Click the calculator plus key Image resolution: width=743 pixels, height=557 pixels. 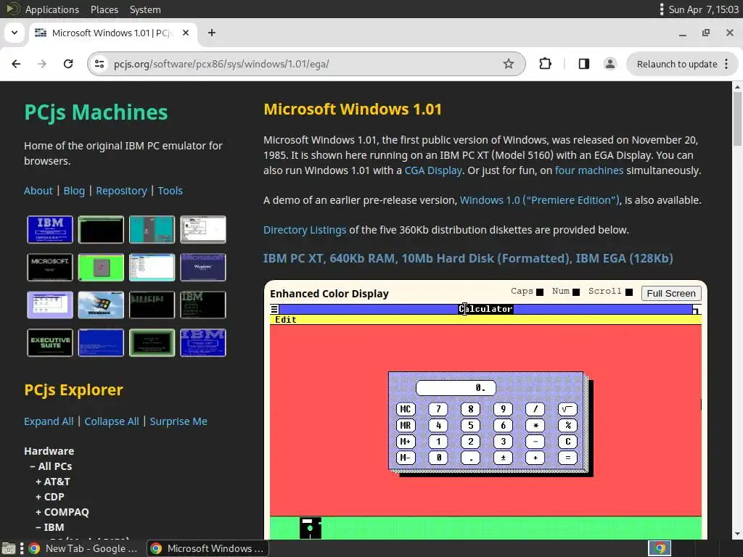[x=535, y=458]
